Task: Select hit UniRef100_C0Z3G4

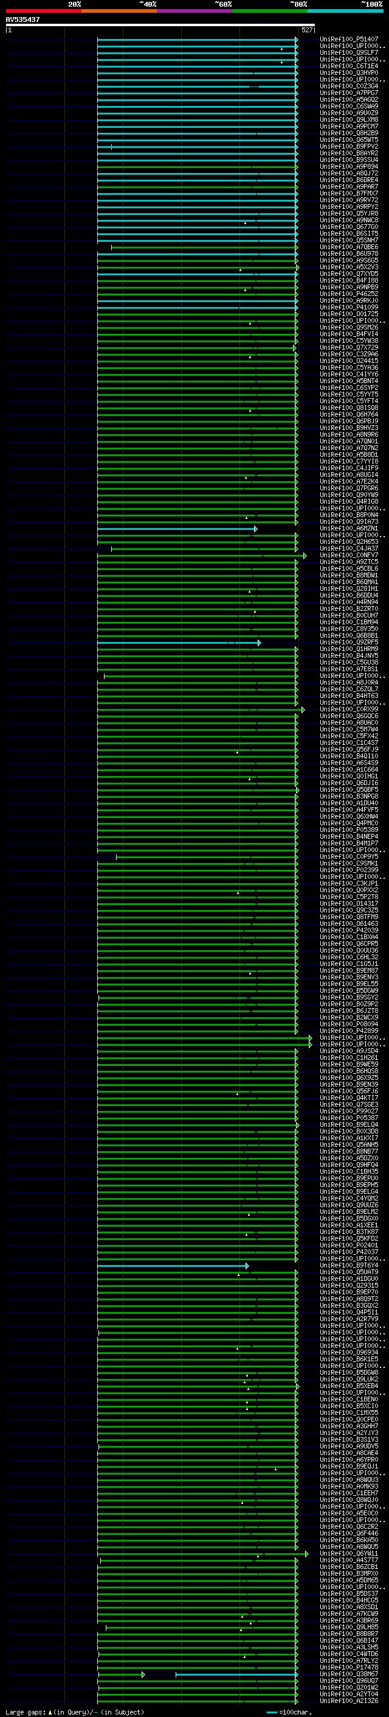Action: click(x=349, y=86)
